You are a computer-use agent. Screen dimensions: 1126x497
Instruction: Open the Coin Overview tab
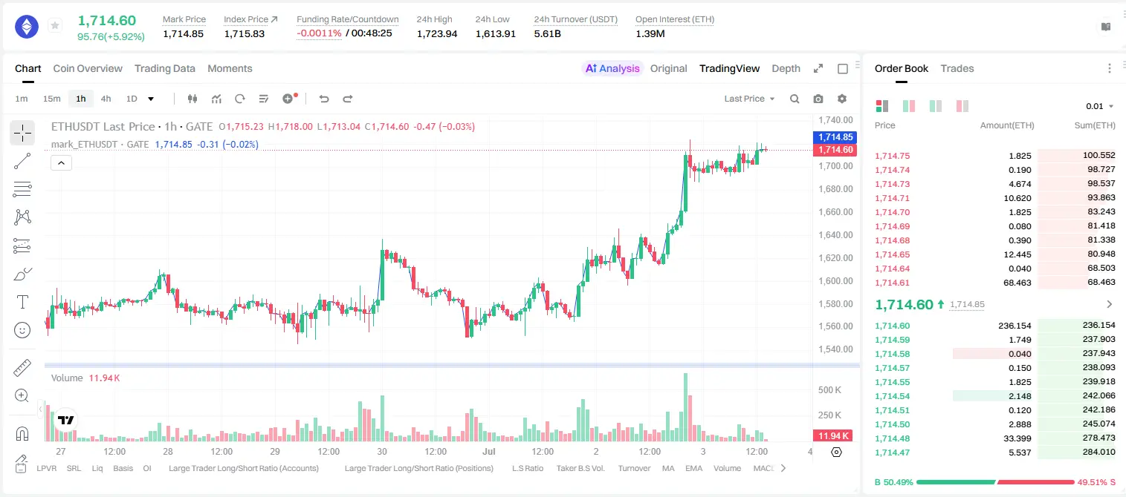coord(88,68)
